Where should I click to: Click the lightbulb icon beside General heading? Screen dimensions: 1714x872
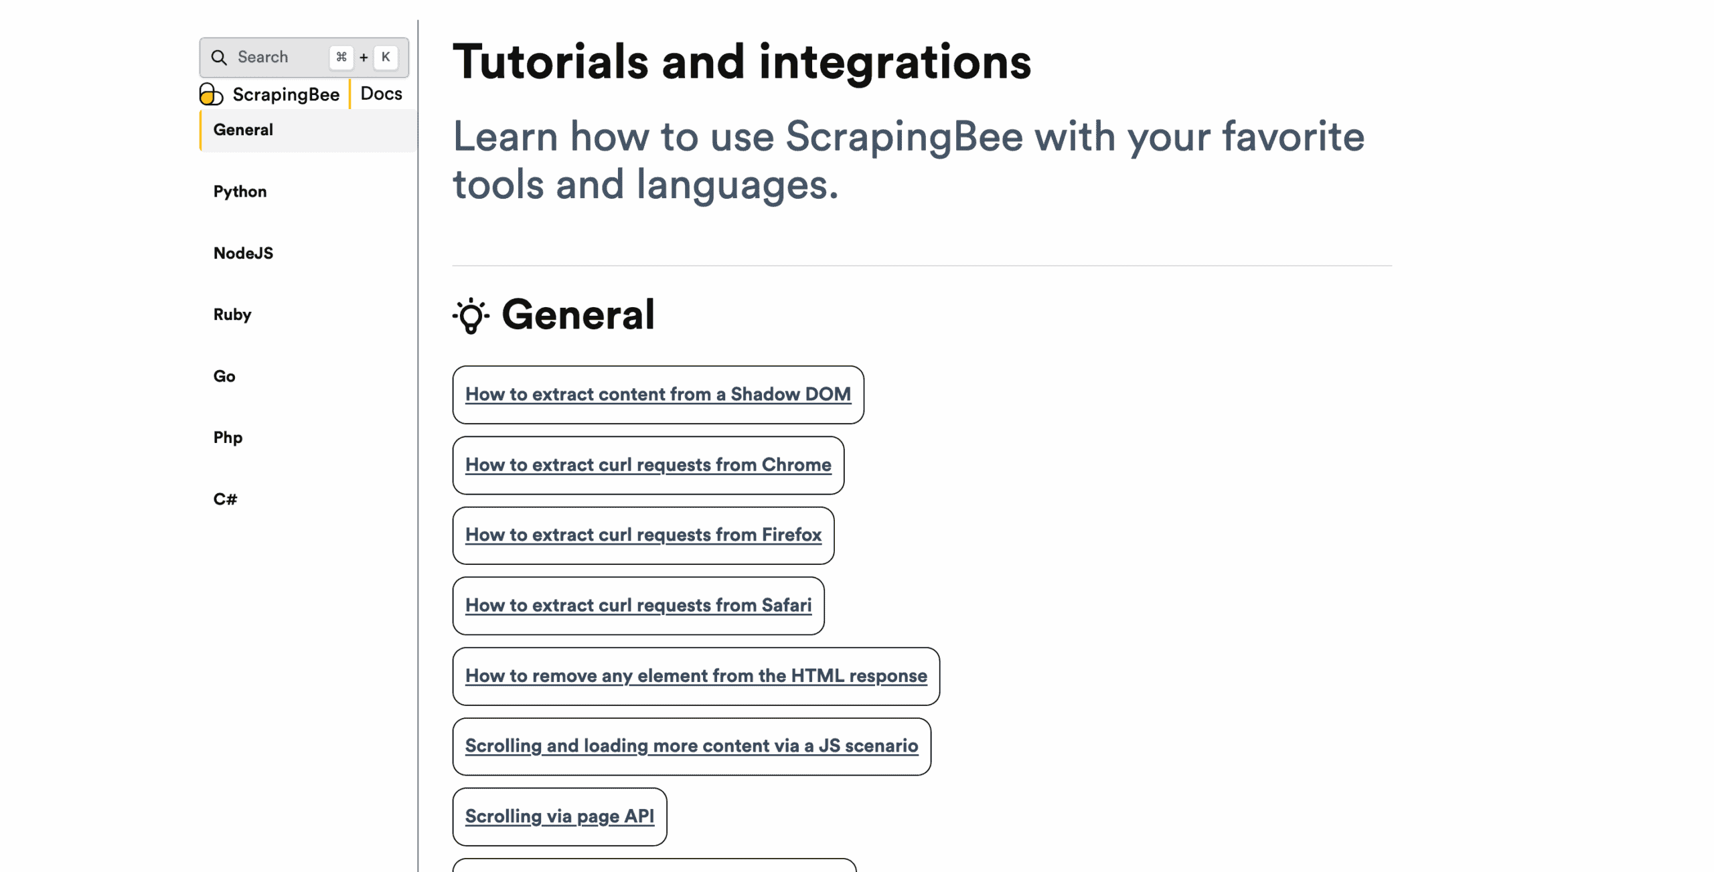tap(471, 315)
